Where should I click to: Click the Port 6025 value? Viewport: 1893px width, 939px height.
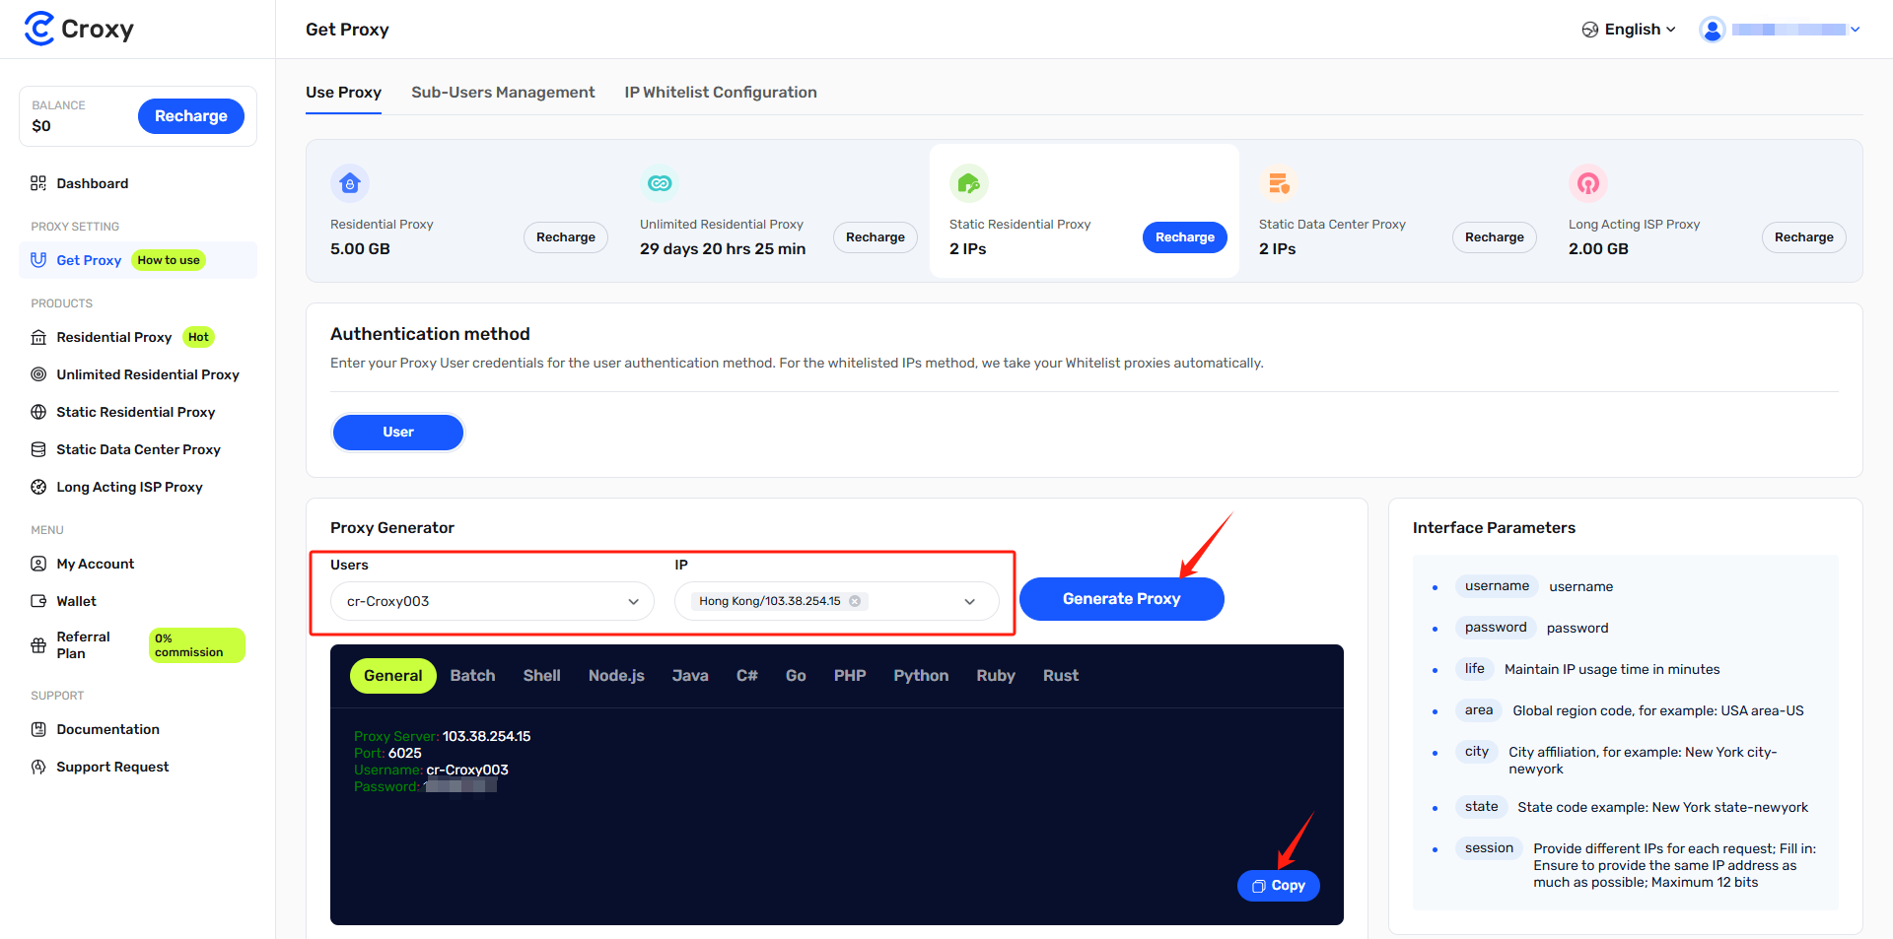[x=404, y=753]
